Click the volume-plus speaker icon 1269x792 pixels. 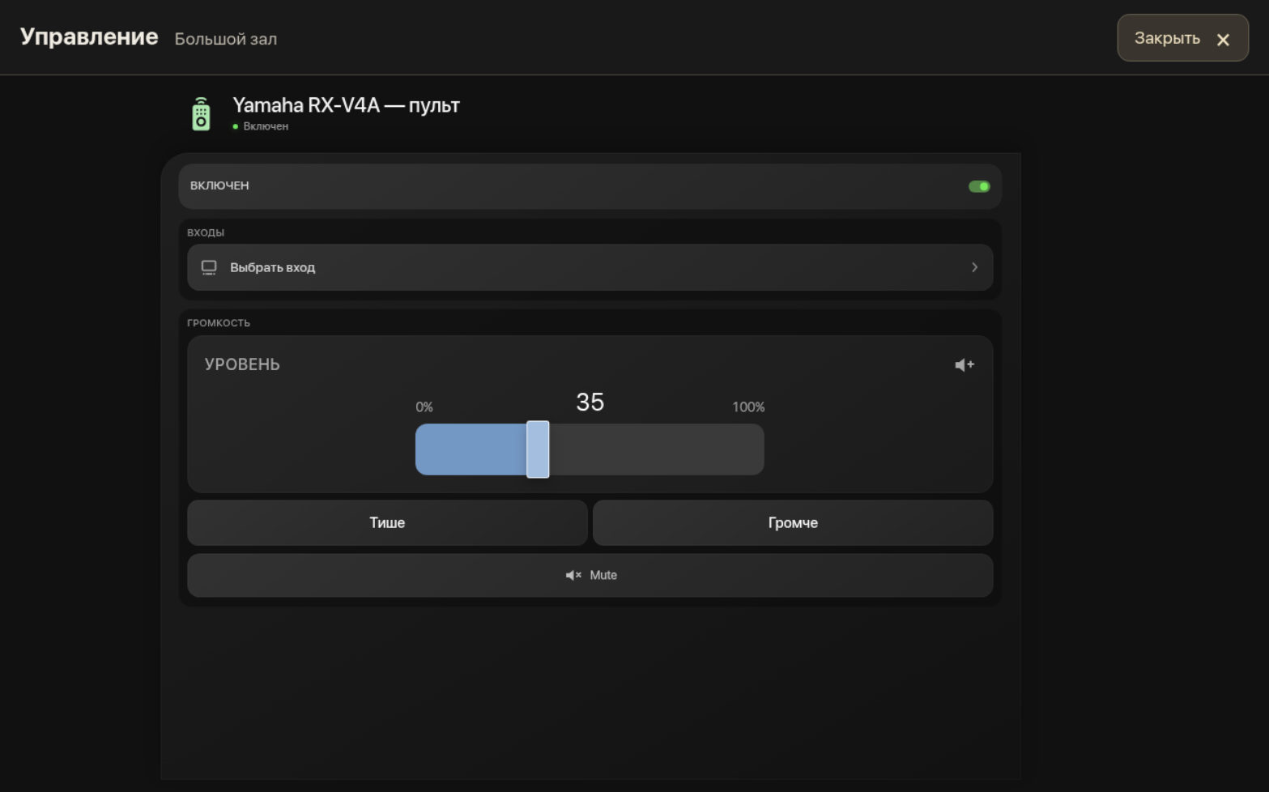[x=965, y=365]
